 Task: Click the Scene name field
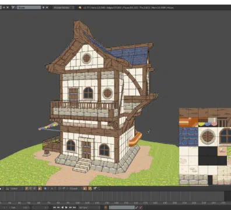point(29,8)
